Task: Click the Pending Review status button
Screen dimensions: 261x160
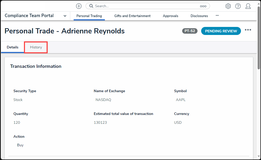Action: tap(221, 31)
